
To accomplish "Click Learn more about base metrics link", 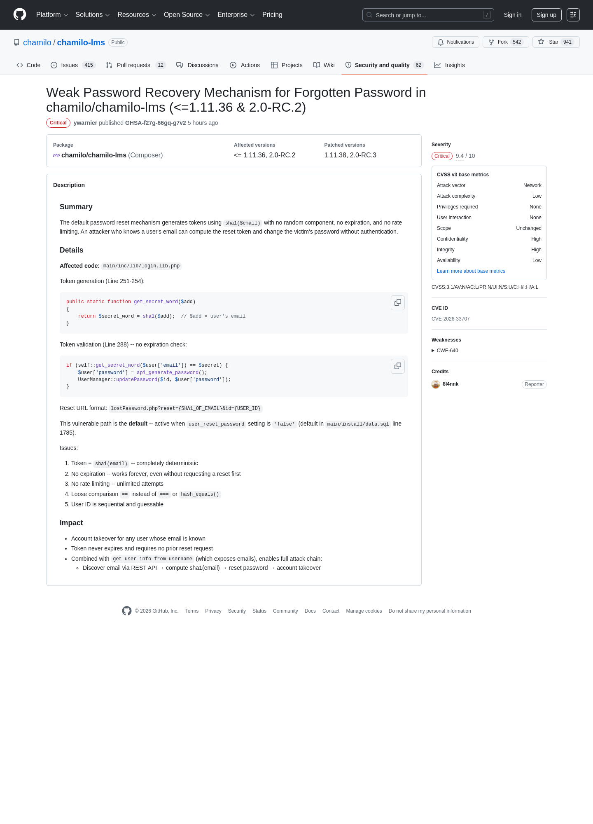I will [471, 271].
